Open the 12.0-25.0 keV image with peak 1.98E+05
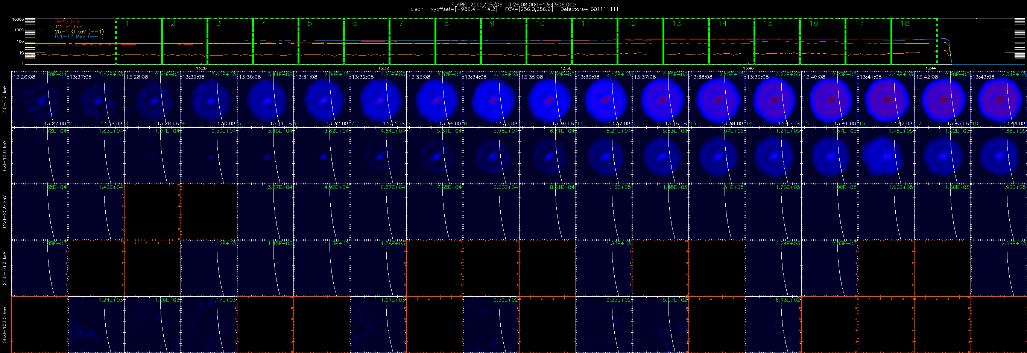The image size is (1027, 353). [x=999, y=212]
